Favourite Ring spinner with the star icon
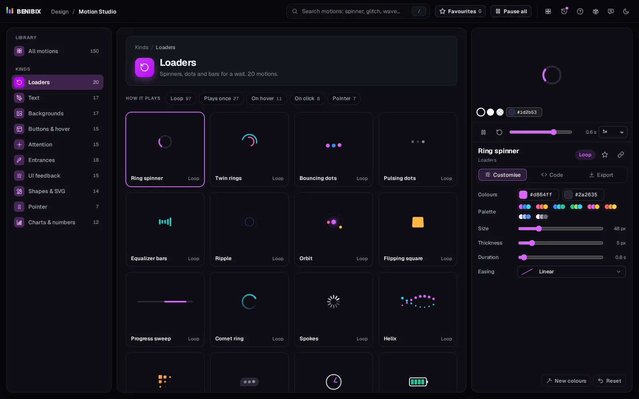This screenshot has width=639, height=399. (x=605, y=155)
